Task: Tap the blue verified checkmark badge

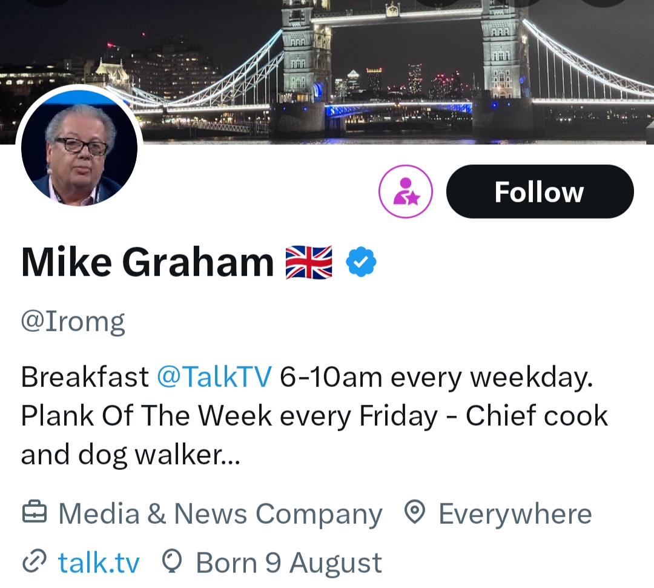Action: click(x=361, y=262)
